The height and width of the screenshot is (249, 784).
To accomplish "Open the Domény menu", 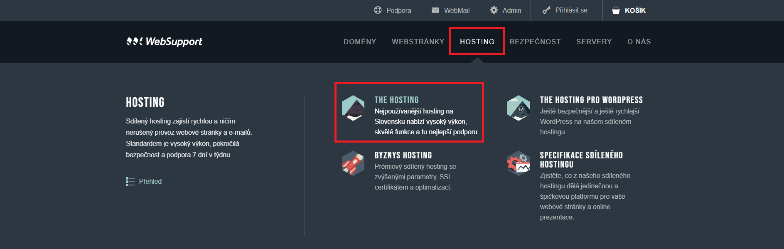I will point(360,42).
